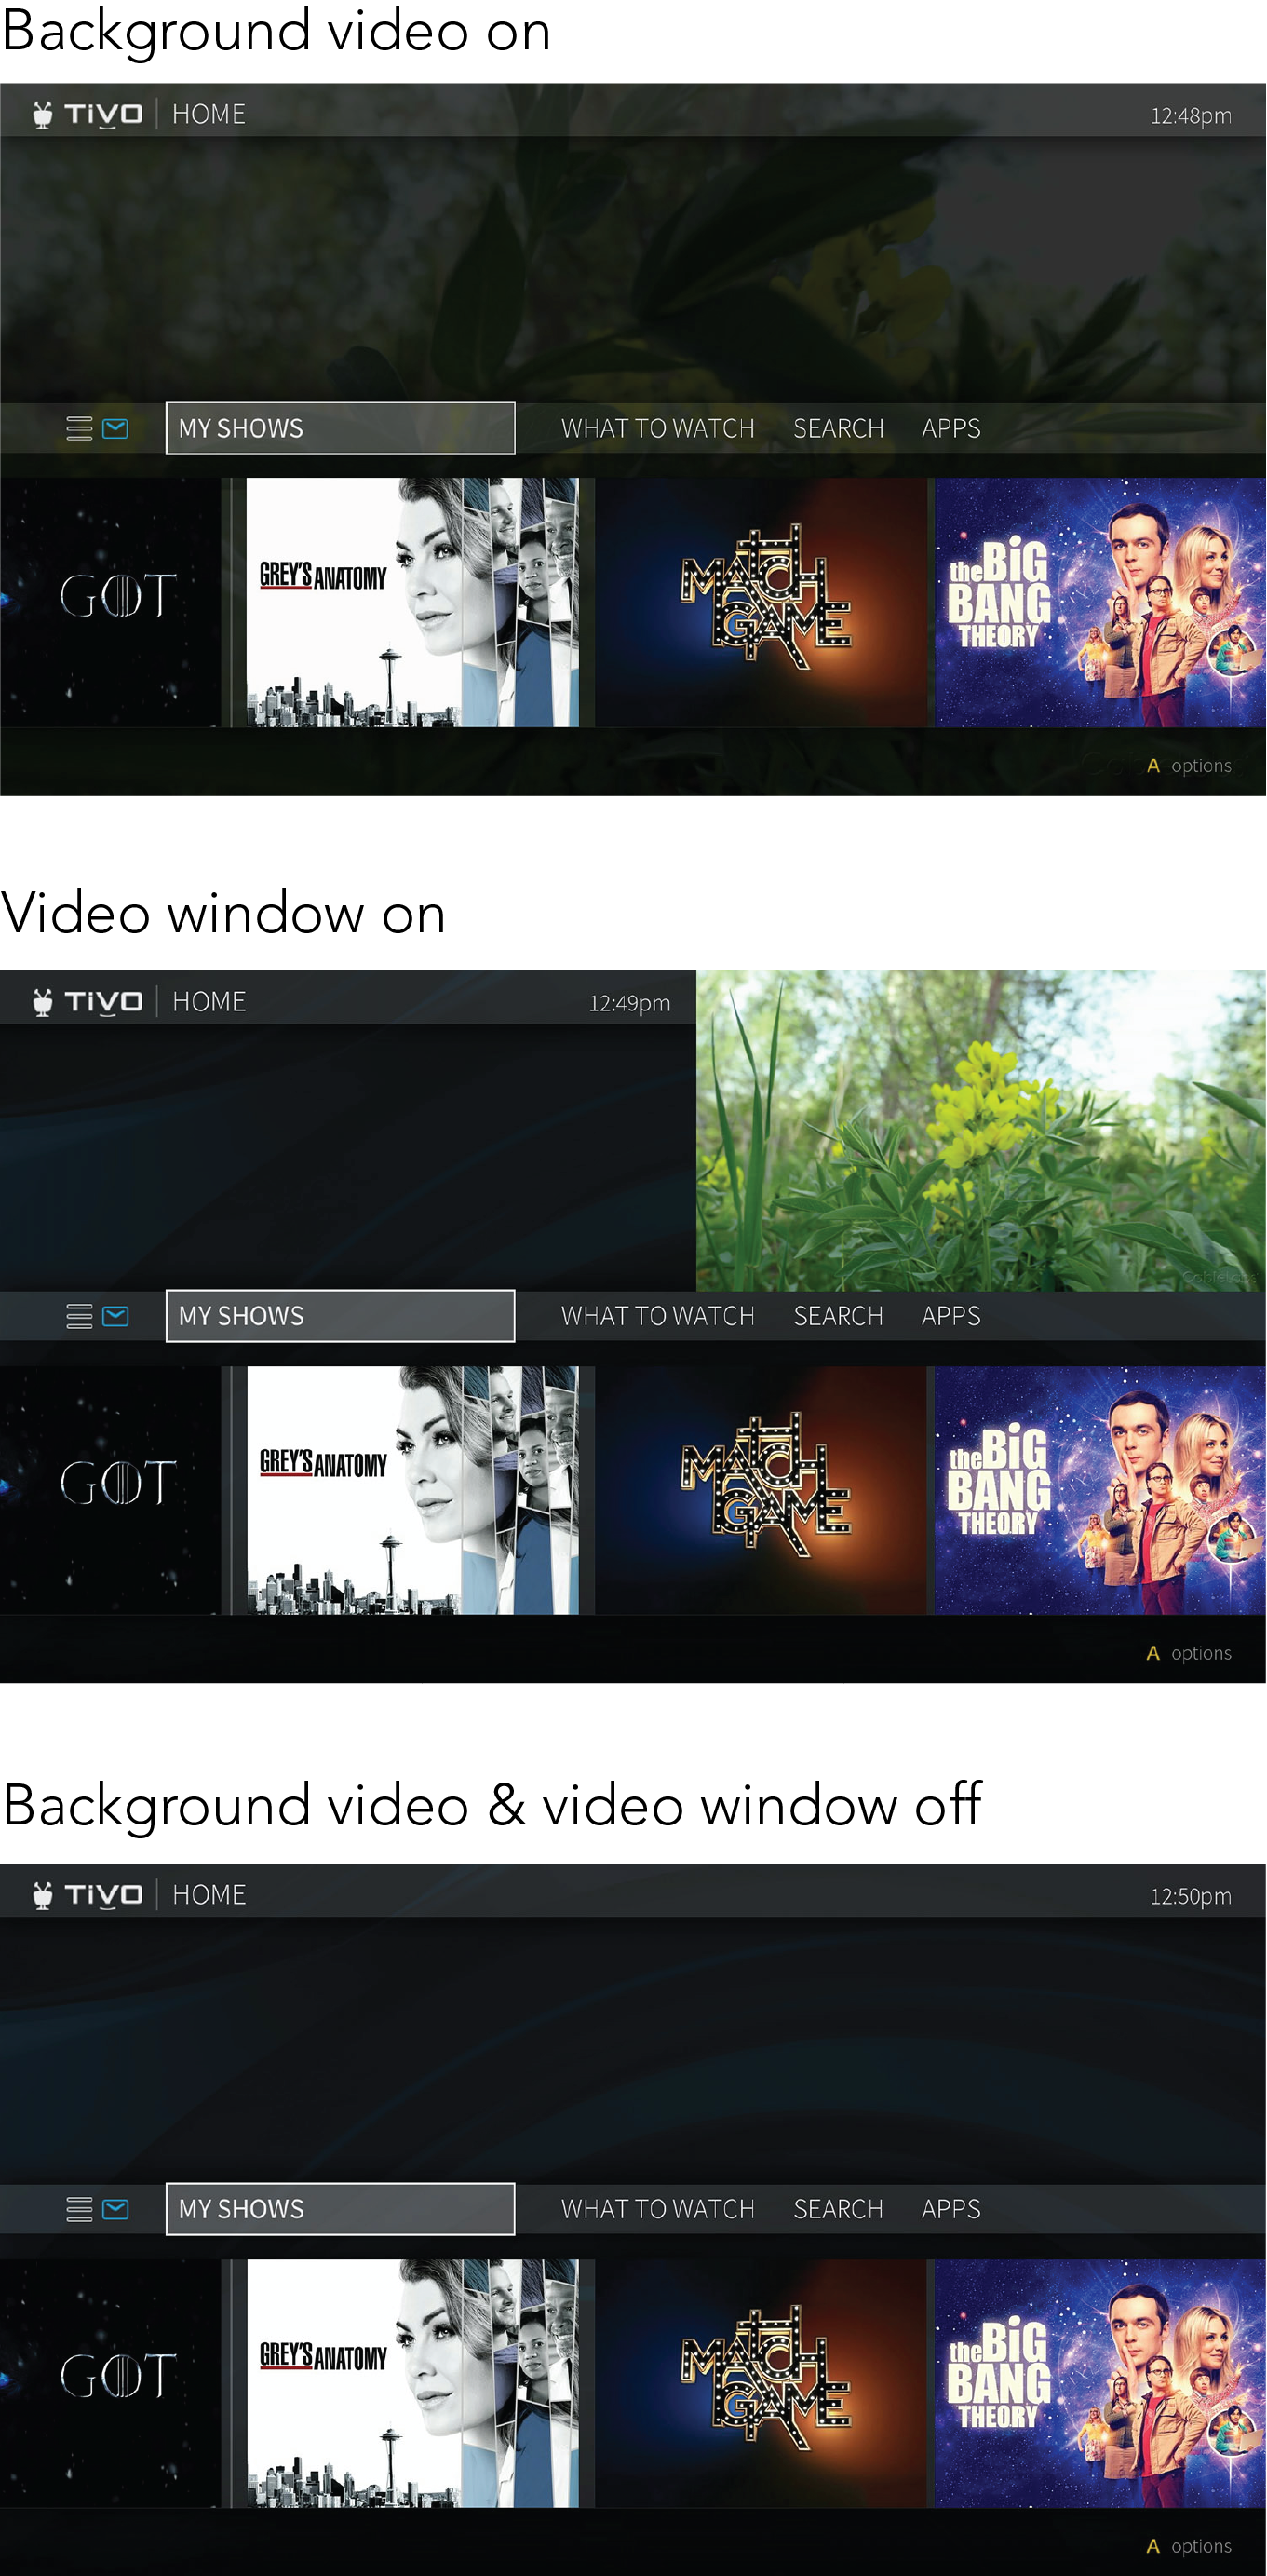Select APPS in Video window on screen
Screen dimensions: 1267x2576
pos(950,1316)
